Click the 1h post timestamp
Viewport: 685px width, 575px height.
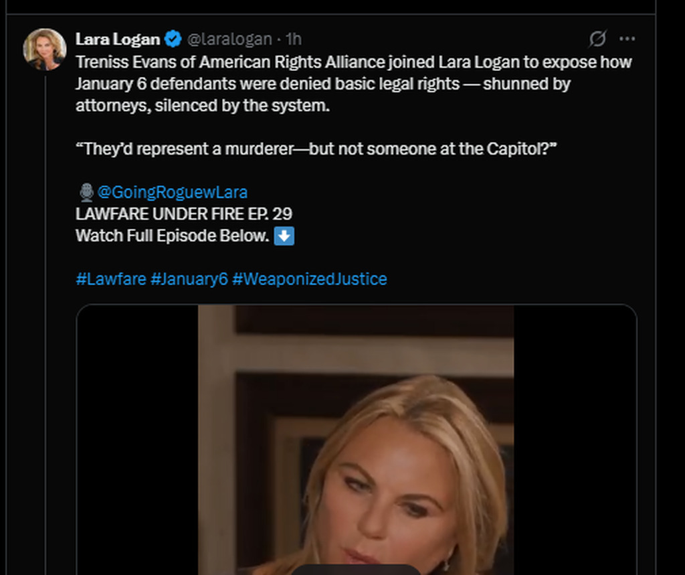click(294, 39)
